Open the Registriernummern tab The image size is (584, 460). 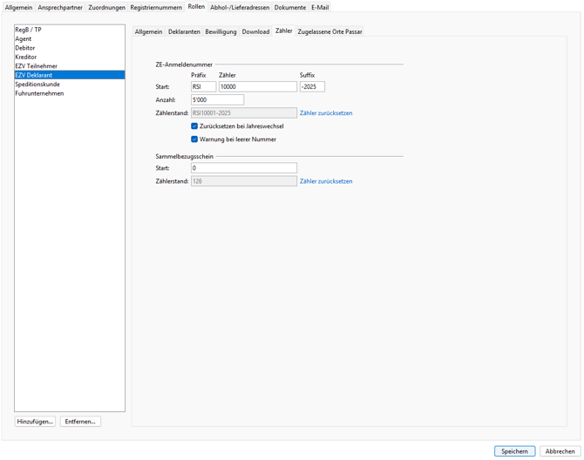tap(156, 7)
